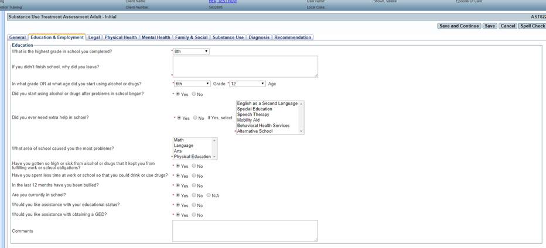The width and height of the screenshot is (546, 248).
Task: Select Speech Therapy in extra help list
Action: [x=253, y=115]
